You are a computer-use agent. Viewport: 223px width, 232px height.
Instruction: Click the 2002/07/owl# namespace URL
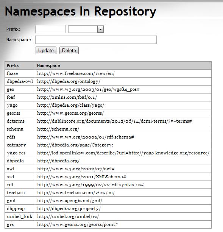[76, 169]
